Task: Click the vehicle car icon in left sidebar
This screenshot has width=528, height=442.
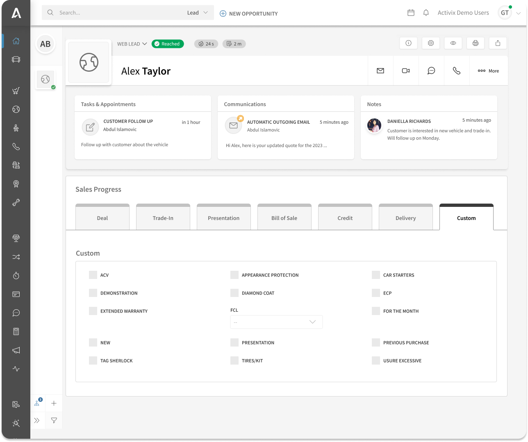Action: (16, 59)
